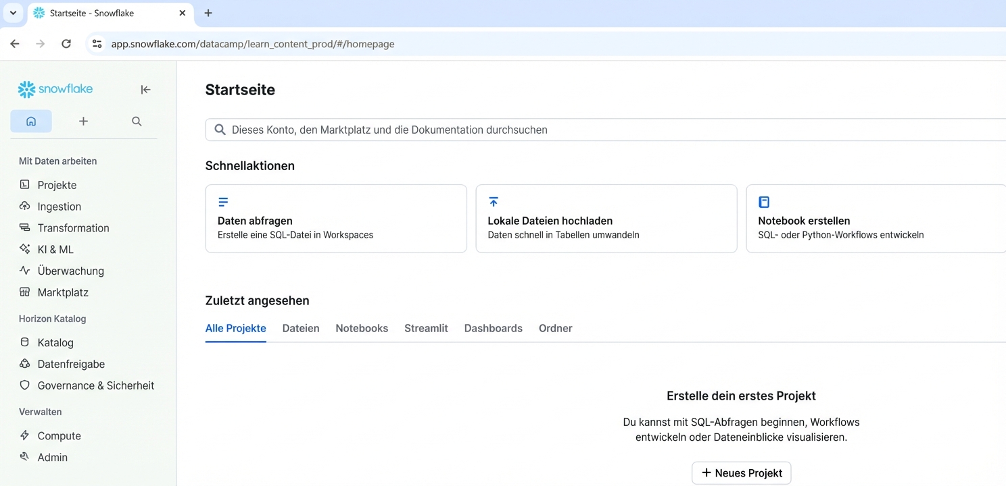
Task: Open KI & ML from the sidebar
Action: [24, 249]
